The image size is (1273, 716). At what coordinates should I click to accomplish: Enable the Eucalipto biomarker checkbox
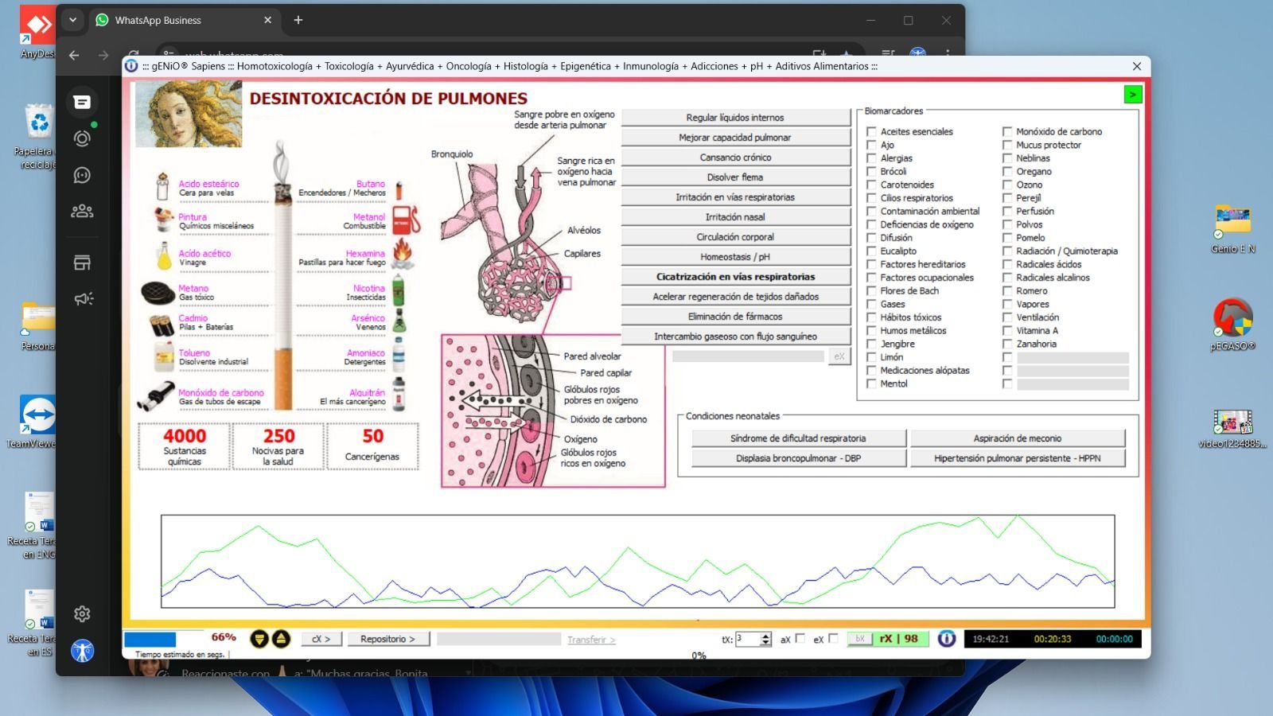coord(871,251)
